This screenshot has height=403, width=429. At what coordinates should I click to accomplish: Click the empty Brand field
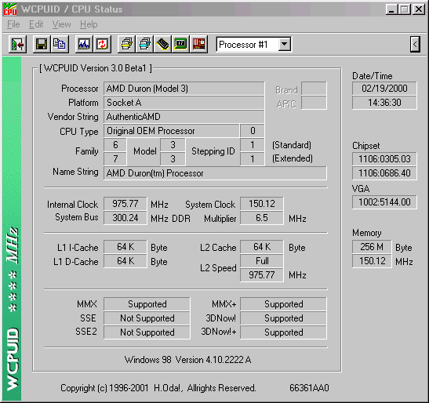pos(314,89)
